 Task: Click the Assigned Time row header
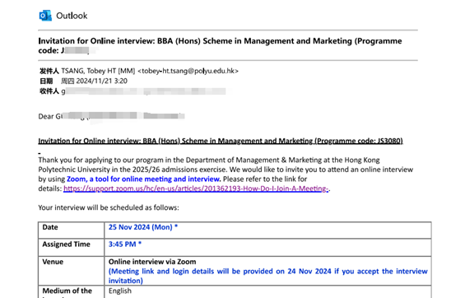point(71,248)
